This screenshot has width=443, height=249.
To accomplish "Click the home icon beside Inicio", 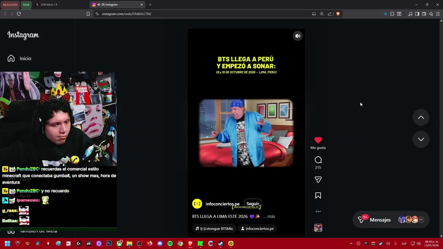I will tap(11, 58).
